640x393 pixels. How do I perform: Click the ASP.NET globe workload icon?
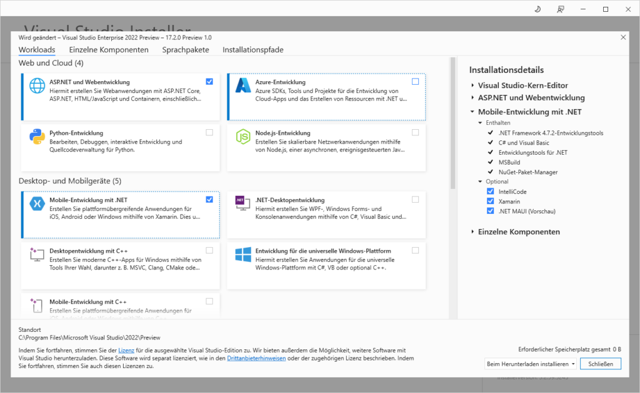coord(37,85)
